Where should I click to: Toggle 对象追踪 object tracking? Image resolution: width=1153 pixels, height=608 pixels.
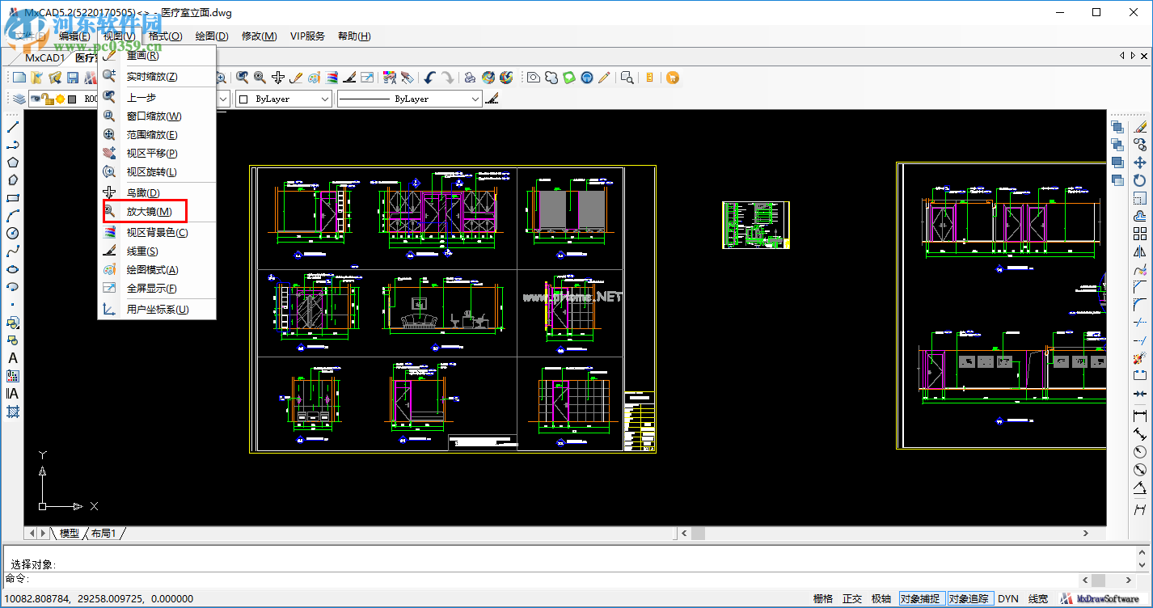[969, 599]
